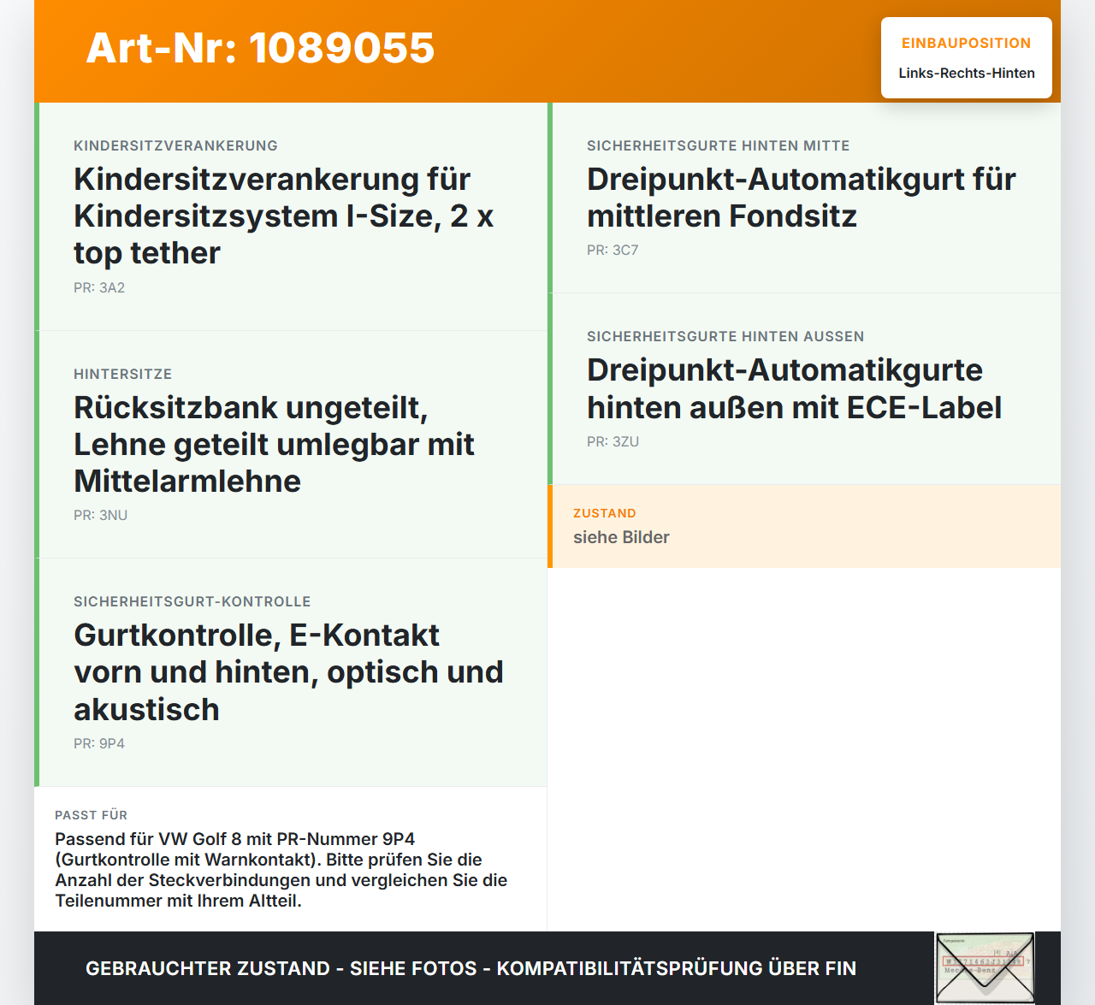Click the SICHERHEITSGURT-KONTROLLE category label
Viewport: 1095px width, 1005px height.
click(192, 601)
